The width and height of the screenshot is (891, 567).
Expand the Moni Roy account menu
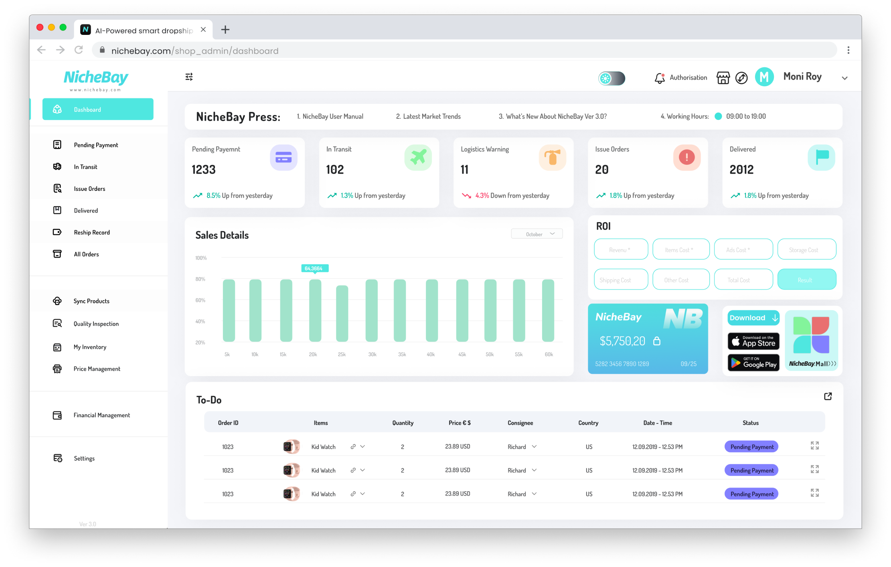click(844, 78)
